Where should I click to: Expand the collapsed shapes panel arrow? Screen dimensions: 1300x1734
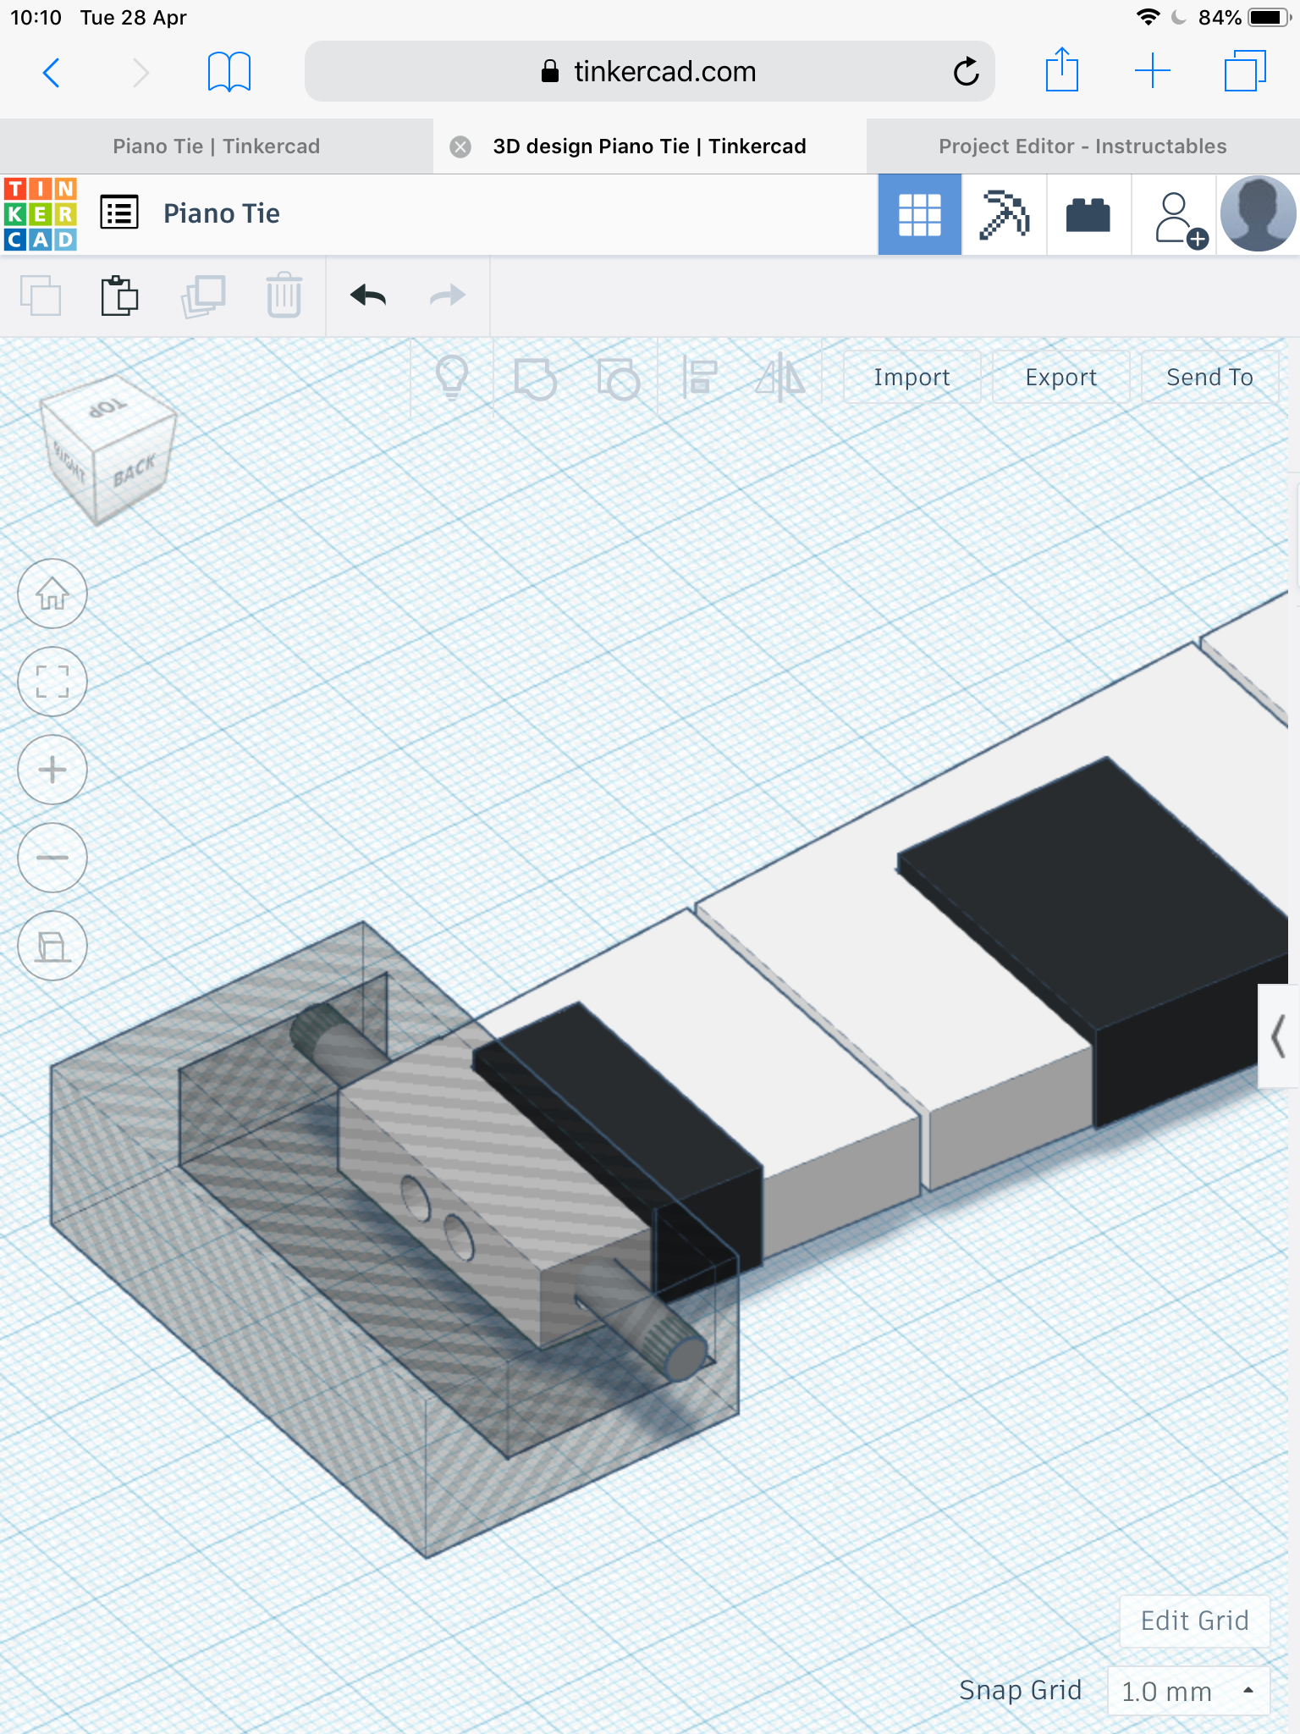[1279, 1035]
